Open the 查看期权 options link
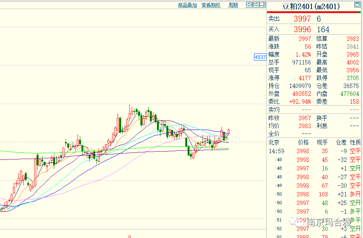 (211, 5)
